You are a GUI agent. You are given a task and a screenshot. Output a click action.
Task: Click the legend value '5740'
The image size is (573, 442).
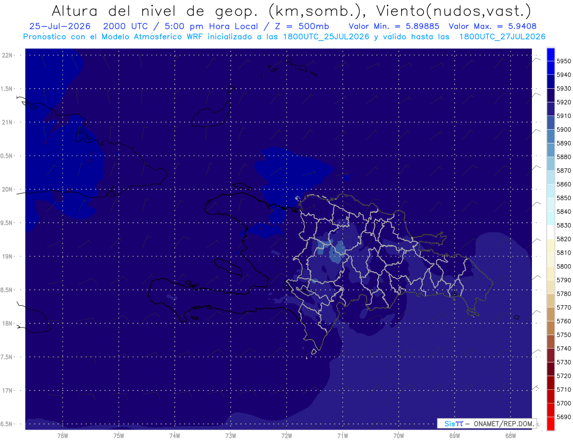(x=564, y=349)
